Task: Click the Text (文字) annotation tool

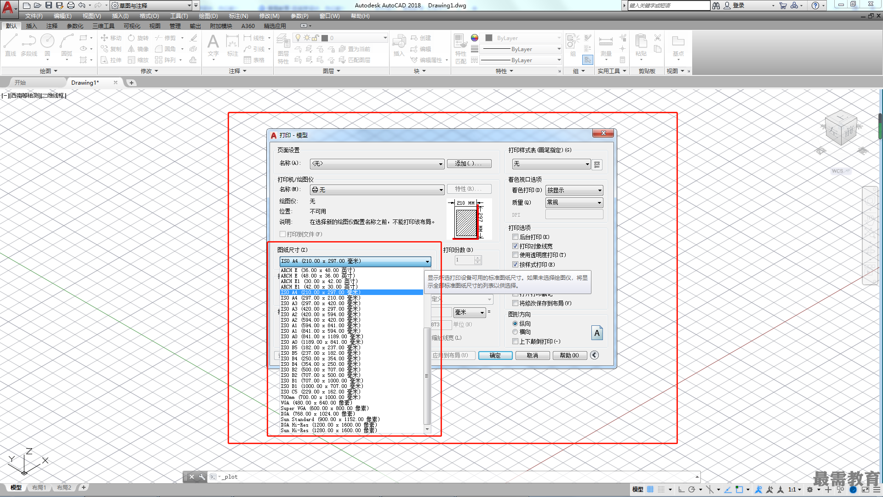Action: (213, 45)
